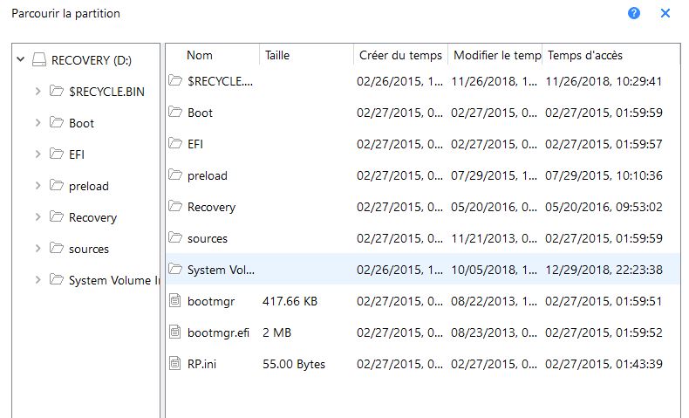The width and height of the screenshot is (689, 418).
Task: Click access time 12/29/2018, 22:23:38
Action: [x=604, y=270]
